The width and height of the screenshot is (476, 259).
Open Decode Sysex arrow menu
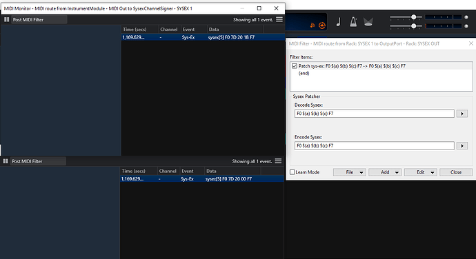point(462,114)
